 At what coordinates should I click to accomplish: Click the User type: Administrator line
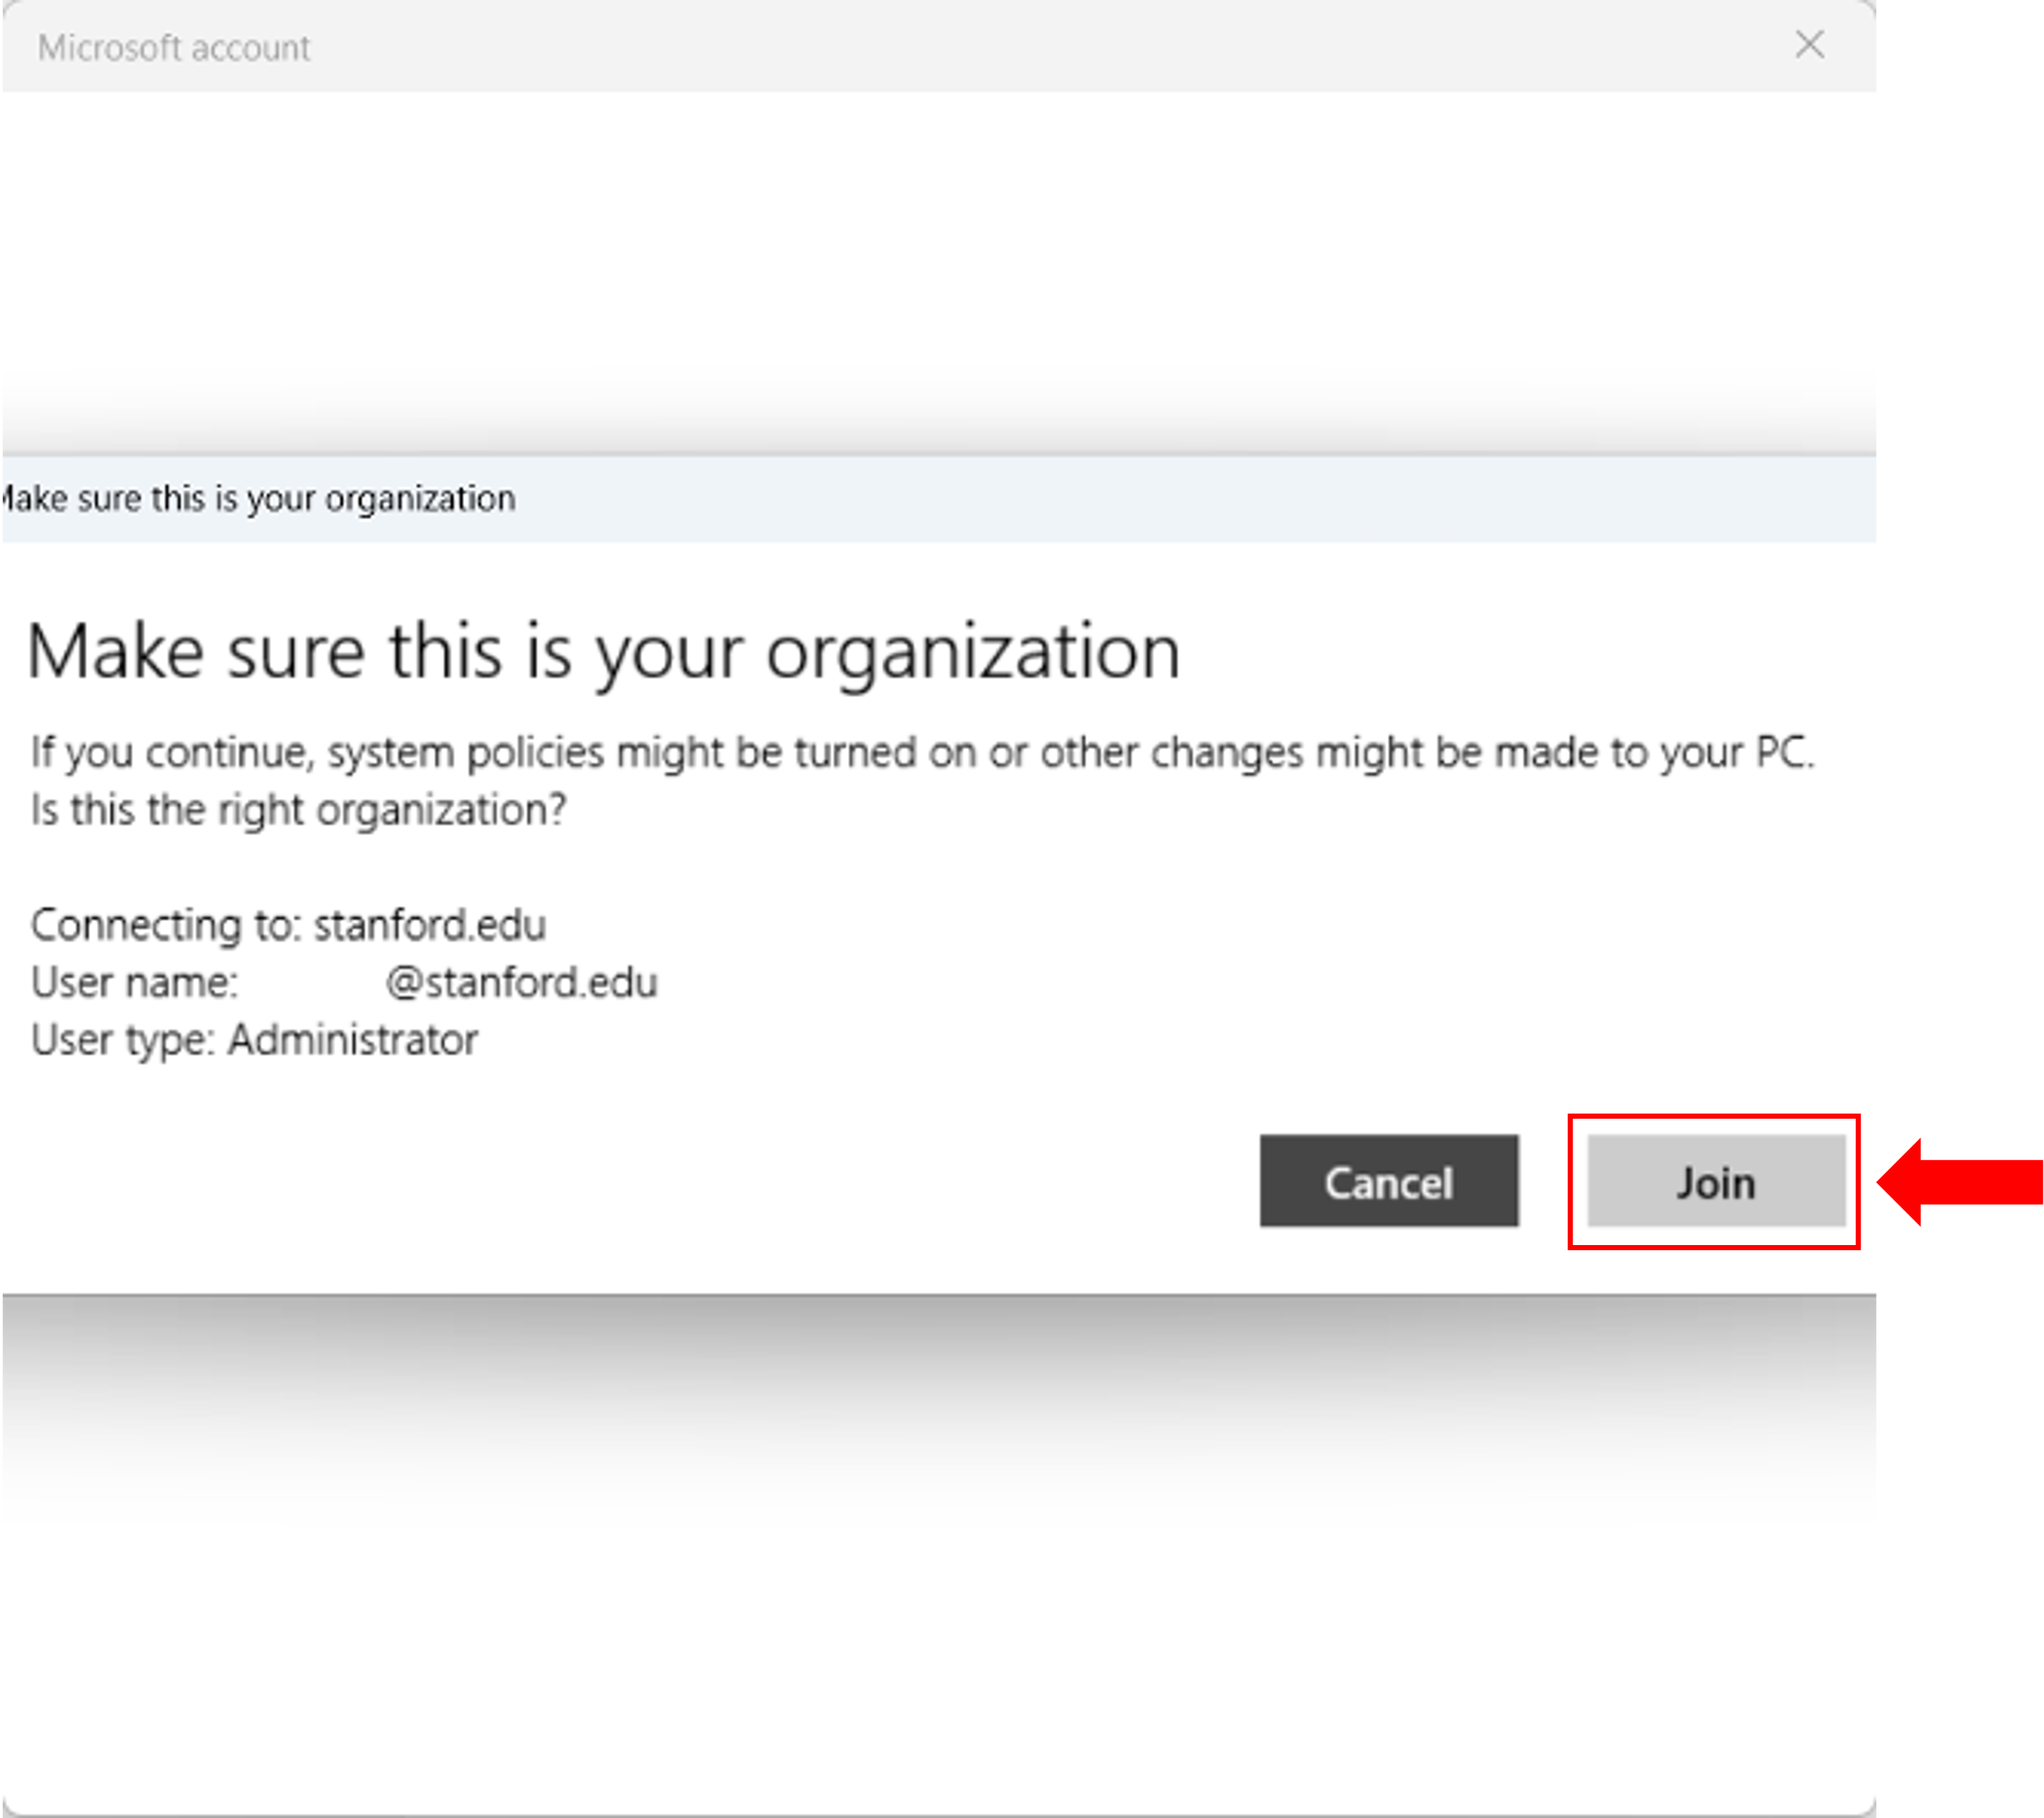click(x=255, y=1040)
